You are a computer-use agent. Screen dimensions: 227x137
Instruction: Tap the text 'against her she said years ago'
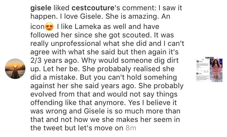click(83, 86)
